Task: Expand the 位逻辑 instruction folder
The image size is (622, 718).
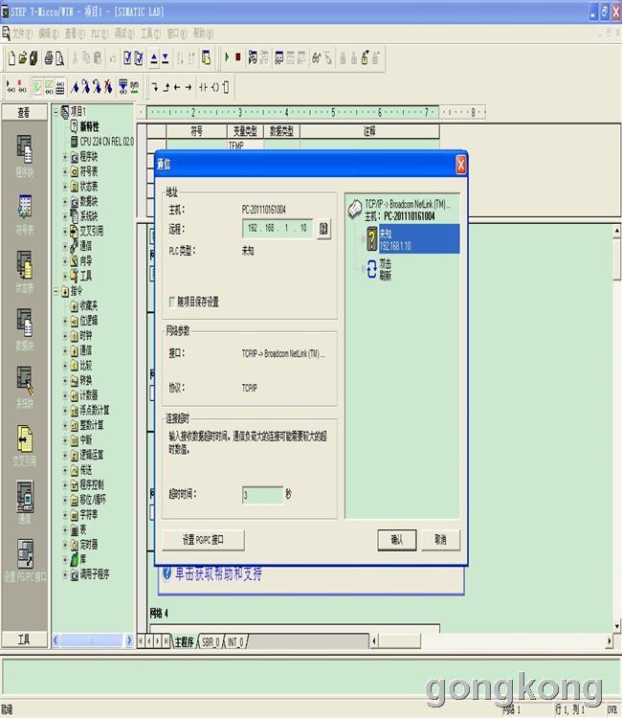Action: click(x=65, y=321)
